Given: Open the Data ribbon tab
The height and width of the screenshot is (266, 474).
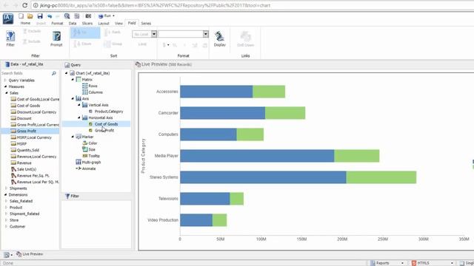Looking at the screenshot, I should pos(73,23).
